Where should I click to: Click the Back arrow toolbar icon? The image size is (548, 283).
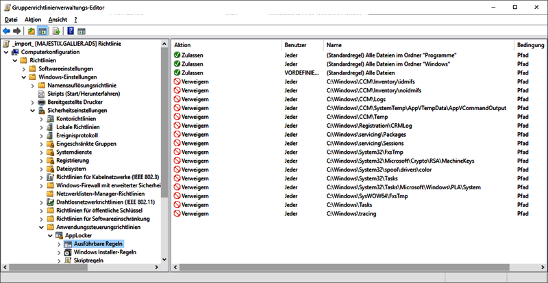tap(6, 31)
